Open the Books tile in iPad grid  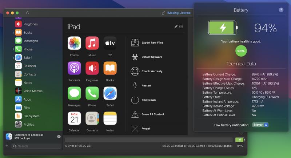[110, 68]
